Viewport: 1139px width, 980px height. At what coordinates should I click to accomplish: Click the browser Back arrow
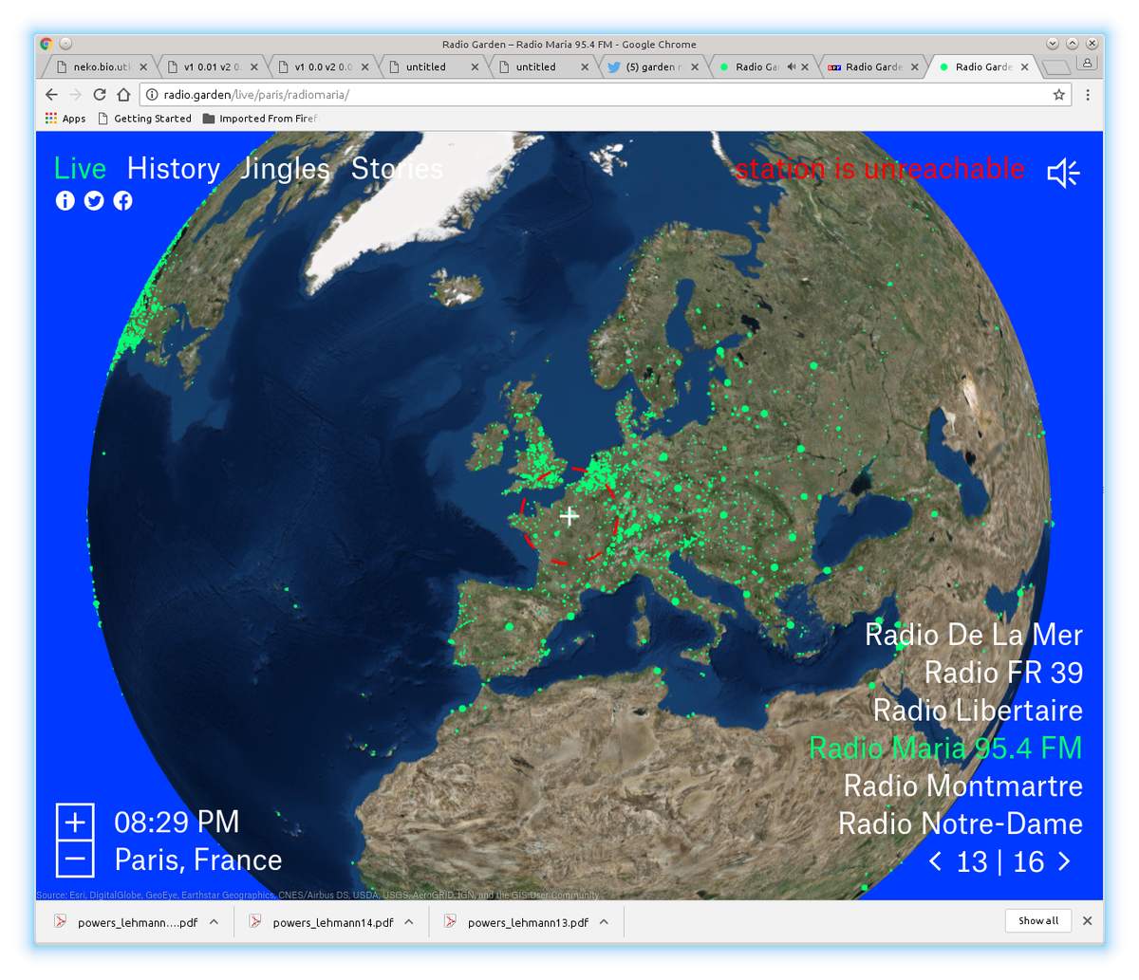52,94
